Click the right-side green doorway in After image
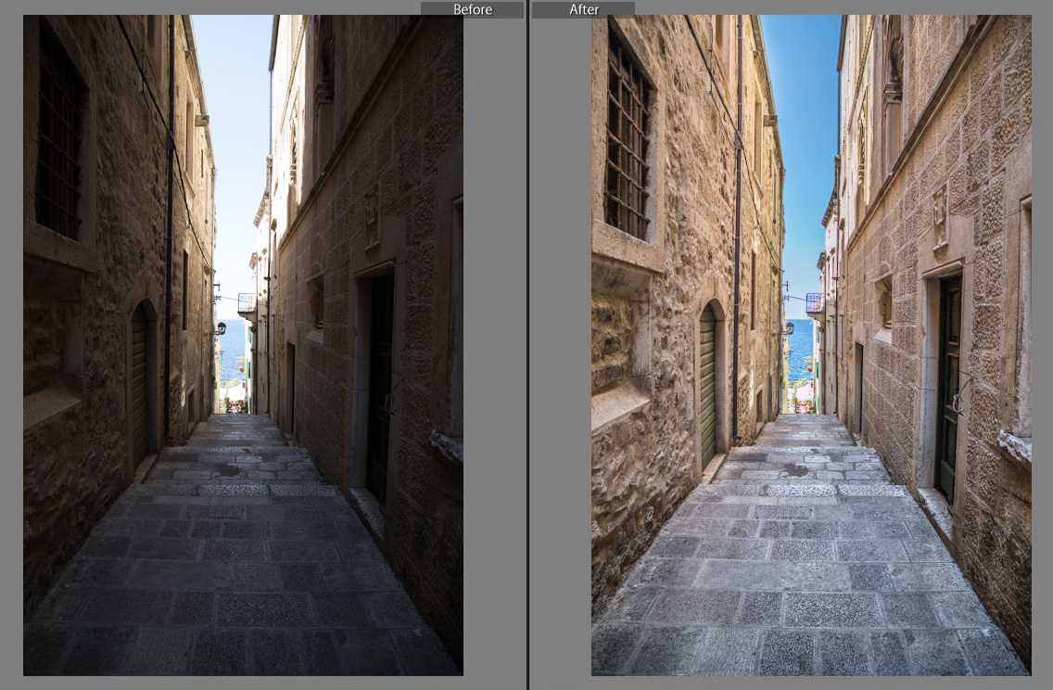The height and width of the screenshot is (690, 1053). pos(948,385)
